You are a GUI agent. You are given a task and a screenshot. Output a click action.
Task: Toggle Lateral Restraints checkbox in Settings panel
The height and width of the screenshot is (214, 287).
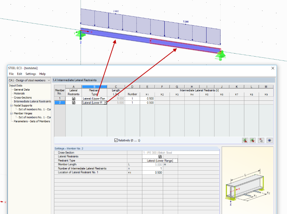point(160,157)
